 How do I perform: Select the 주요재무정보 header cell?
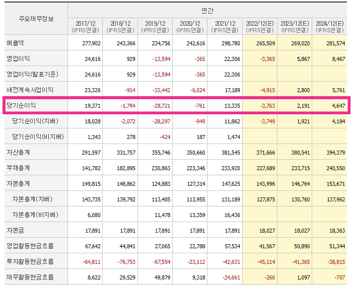tap(36, 19)
